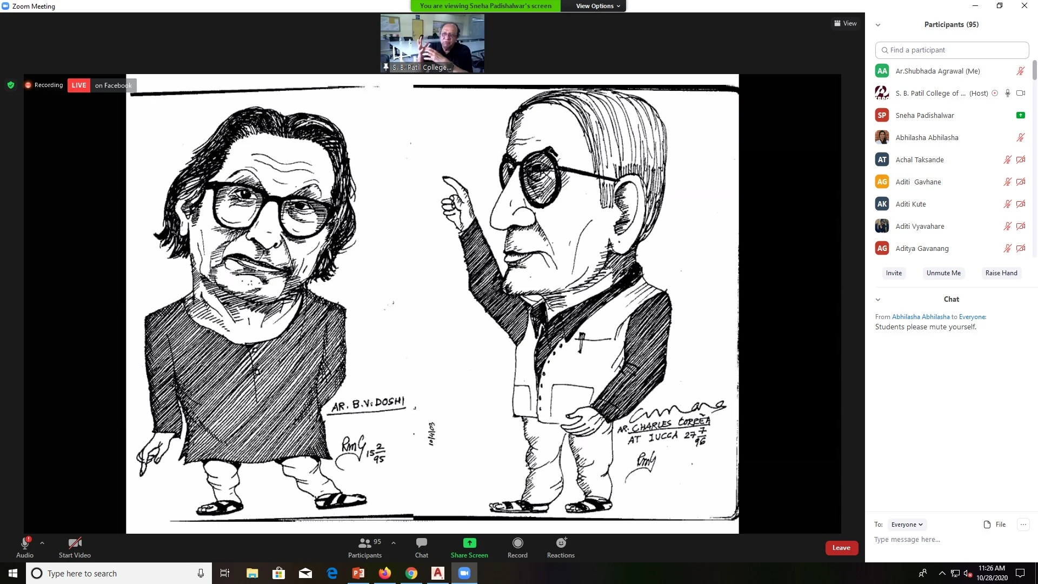
Task: Click the AT avatar for Achal Taksande
Action: [x=882, y=160]
